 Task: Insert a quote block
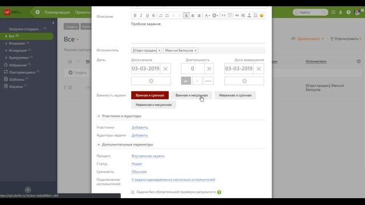pos(224,15)
